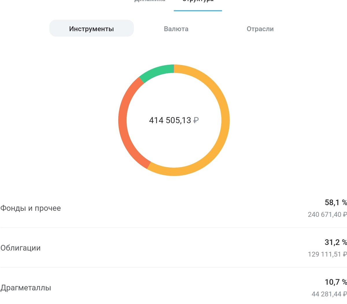Click the 44 281,44 ₽ amount
Image resolution: width=347 pixels, height=304 pixels.
pos(329,294)
